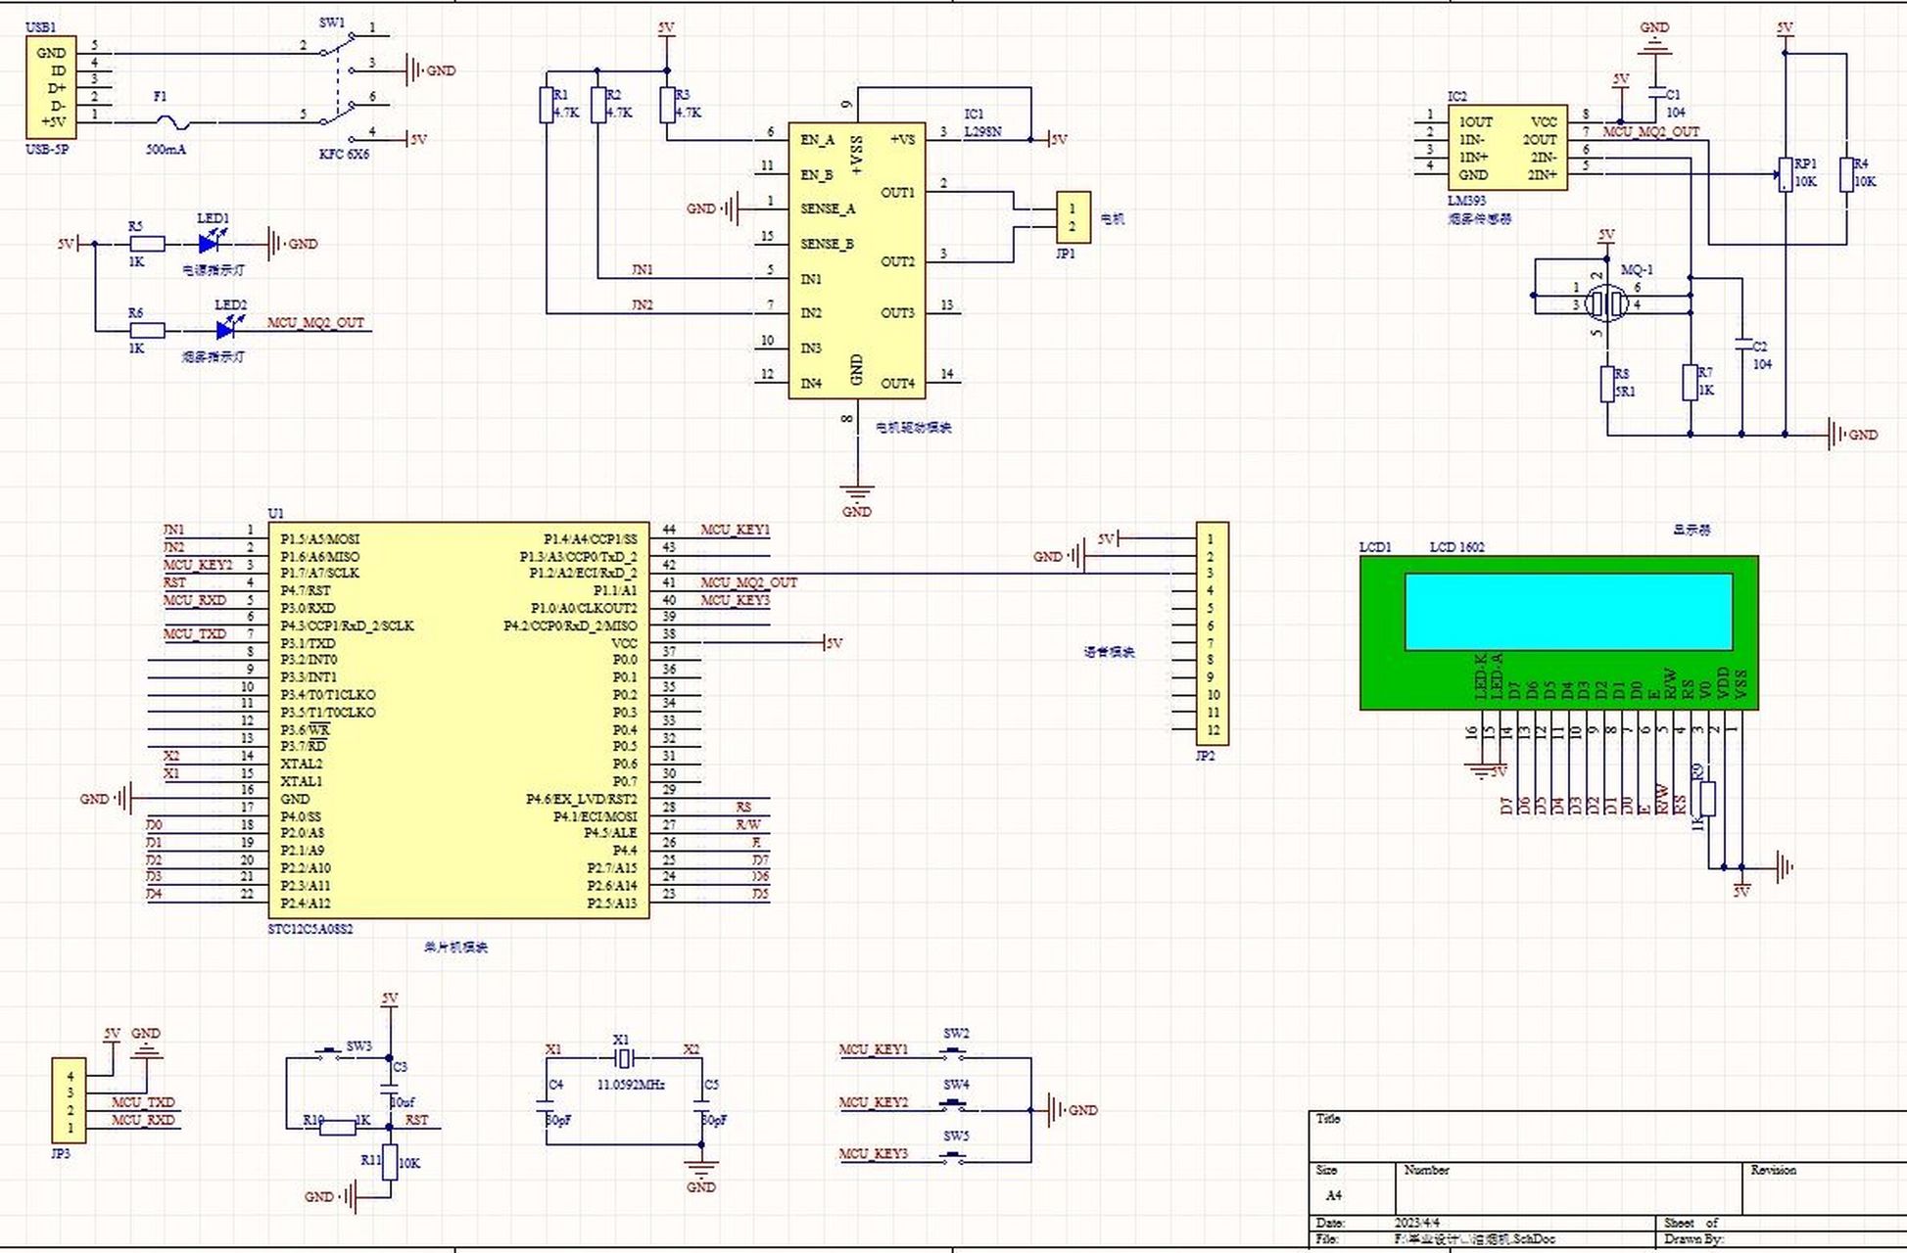This screenshot has height=1253, width=1907.
Task: Select push button SW5
Action: [953, 1158]
